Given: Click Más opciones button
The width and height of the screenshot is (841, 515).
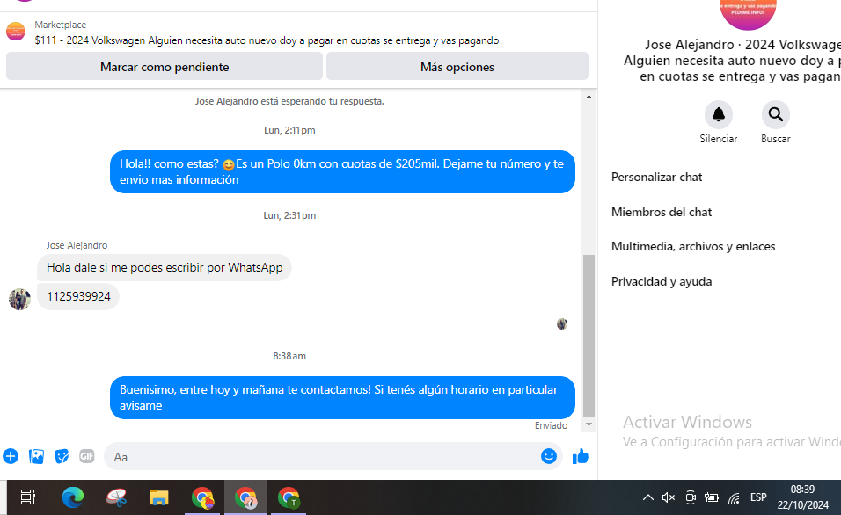Looking at the screenshot, I should coord(457,67).
